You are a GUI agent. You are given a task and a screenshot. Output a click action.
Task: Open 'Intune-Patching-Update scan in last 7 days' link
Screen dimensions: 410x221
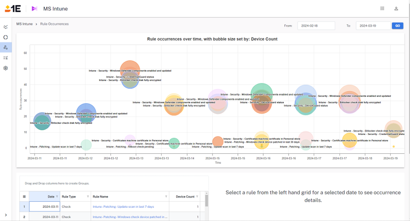pos(123,207)
